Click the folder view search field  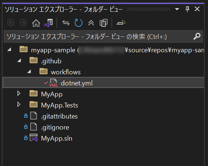click(103, 36)
